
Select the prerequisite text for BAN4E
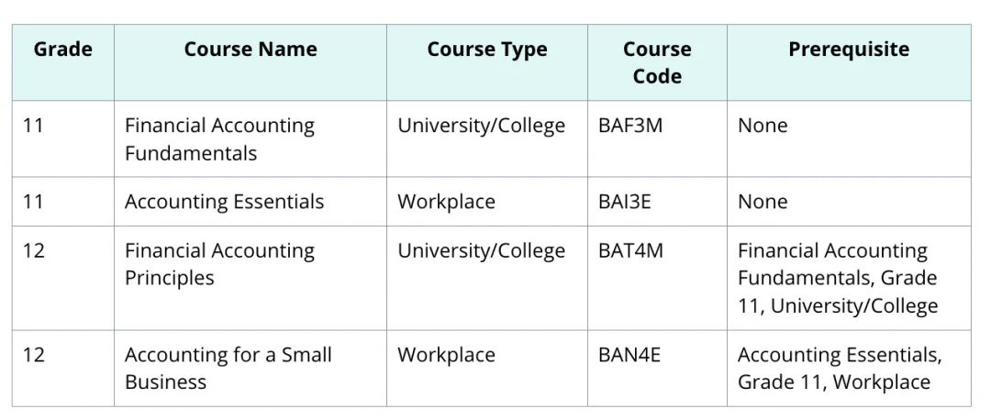[x=839, y=368]
